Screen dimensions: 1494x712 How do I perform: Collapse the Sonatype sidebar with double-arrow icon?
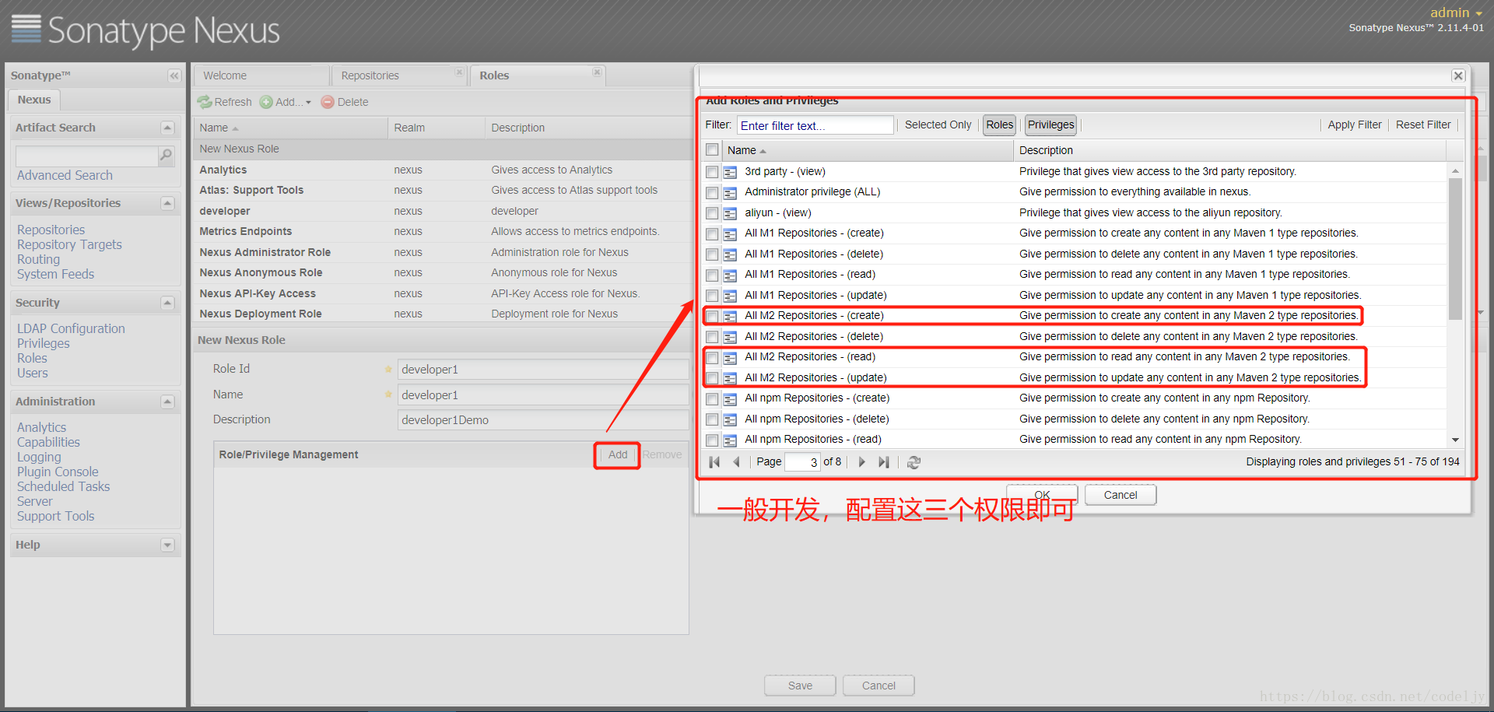click(x=174, y=75)
